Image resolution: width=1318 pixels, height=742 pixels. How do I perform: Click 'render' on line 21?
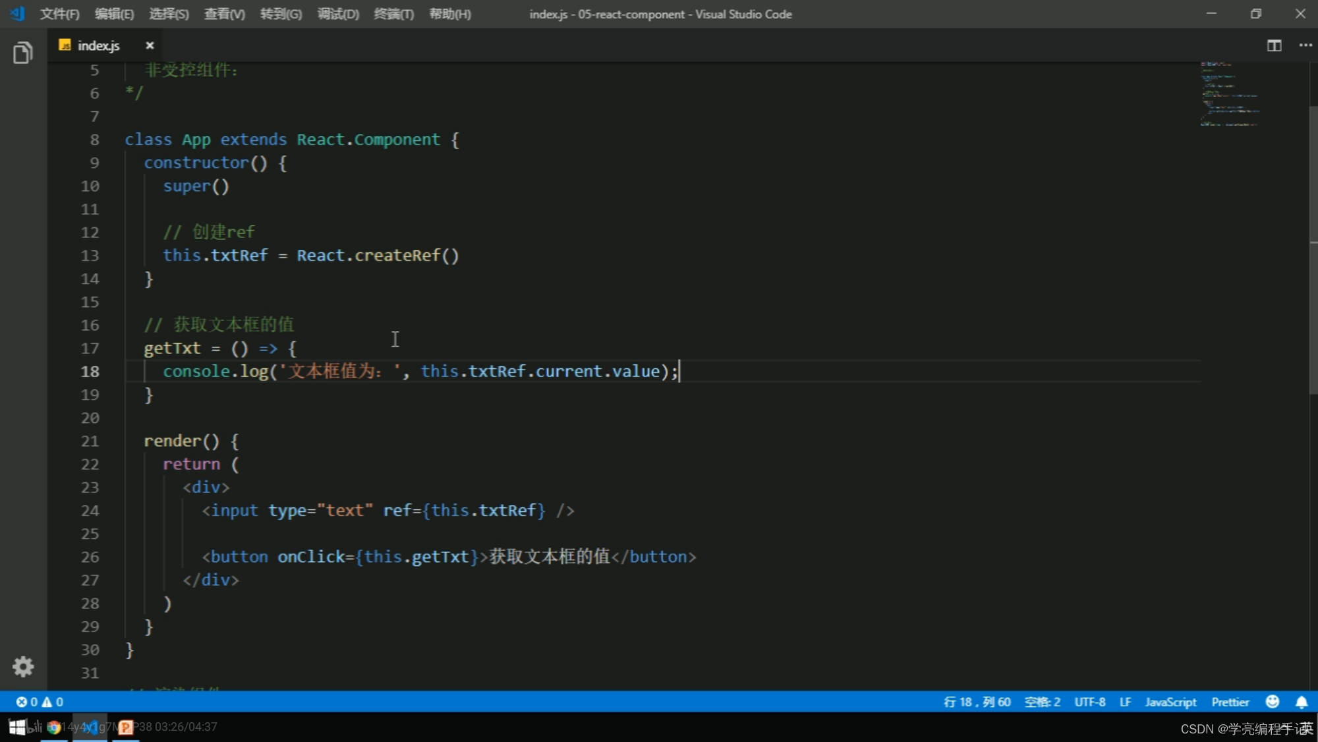[172, 441]
